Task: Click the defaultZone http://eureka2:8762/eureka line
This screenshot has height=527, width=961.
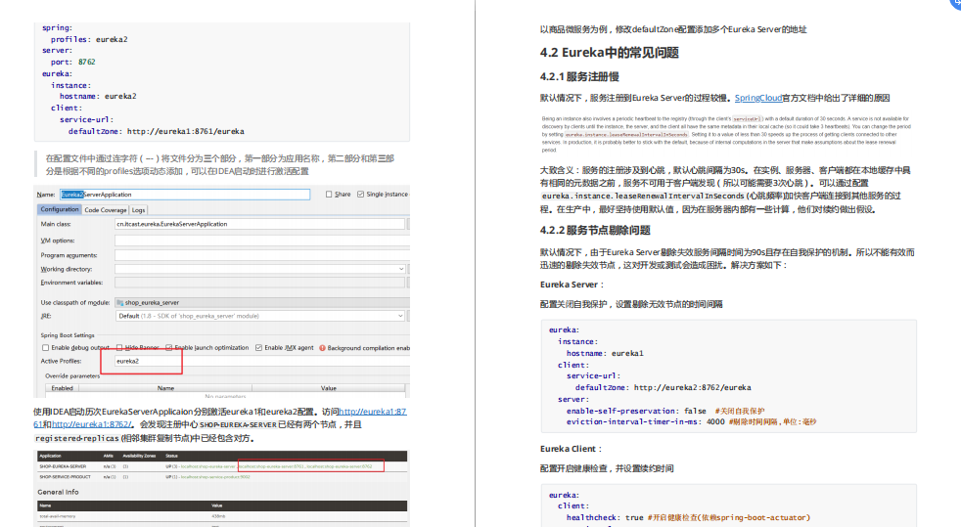Action: [664, 387]
